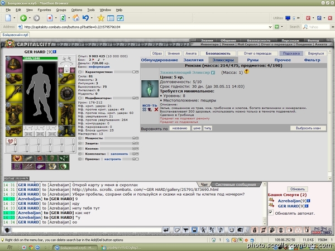Switch to the Руны tab
The width and height of the screenshot is (335, 251).
coord(253,60)
